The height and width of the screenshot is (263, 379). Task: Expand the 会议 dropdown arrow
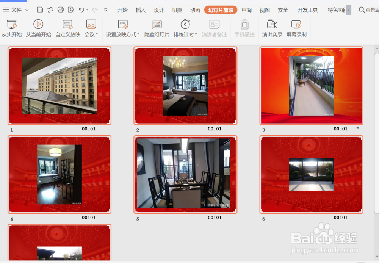pyautogui.click(x=97, y=34)
